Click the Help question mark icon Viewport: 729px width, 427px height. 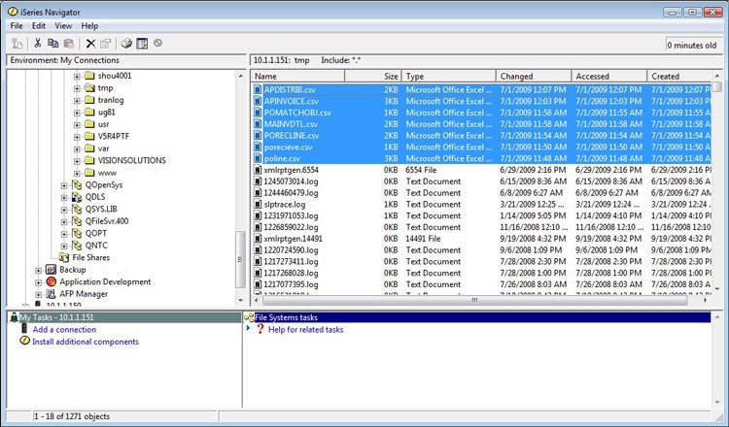260,329
